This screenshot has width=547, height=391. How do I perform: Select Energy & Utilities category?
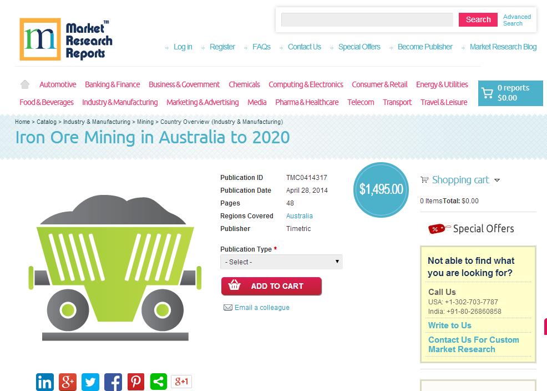tap(442, 84)
